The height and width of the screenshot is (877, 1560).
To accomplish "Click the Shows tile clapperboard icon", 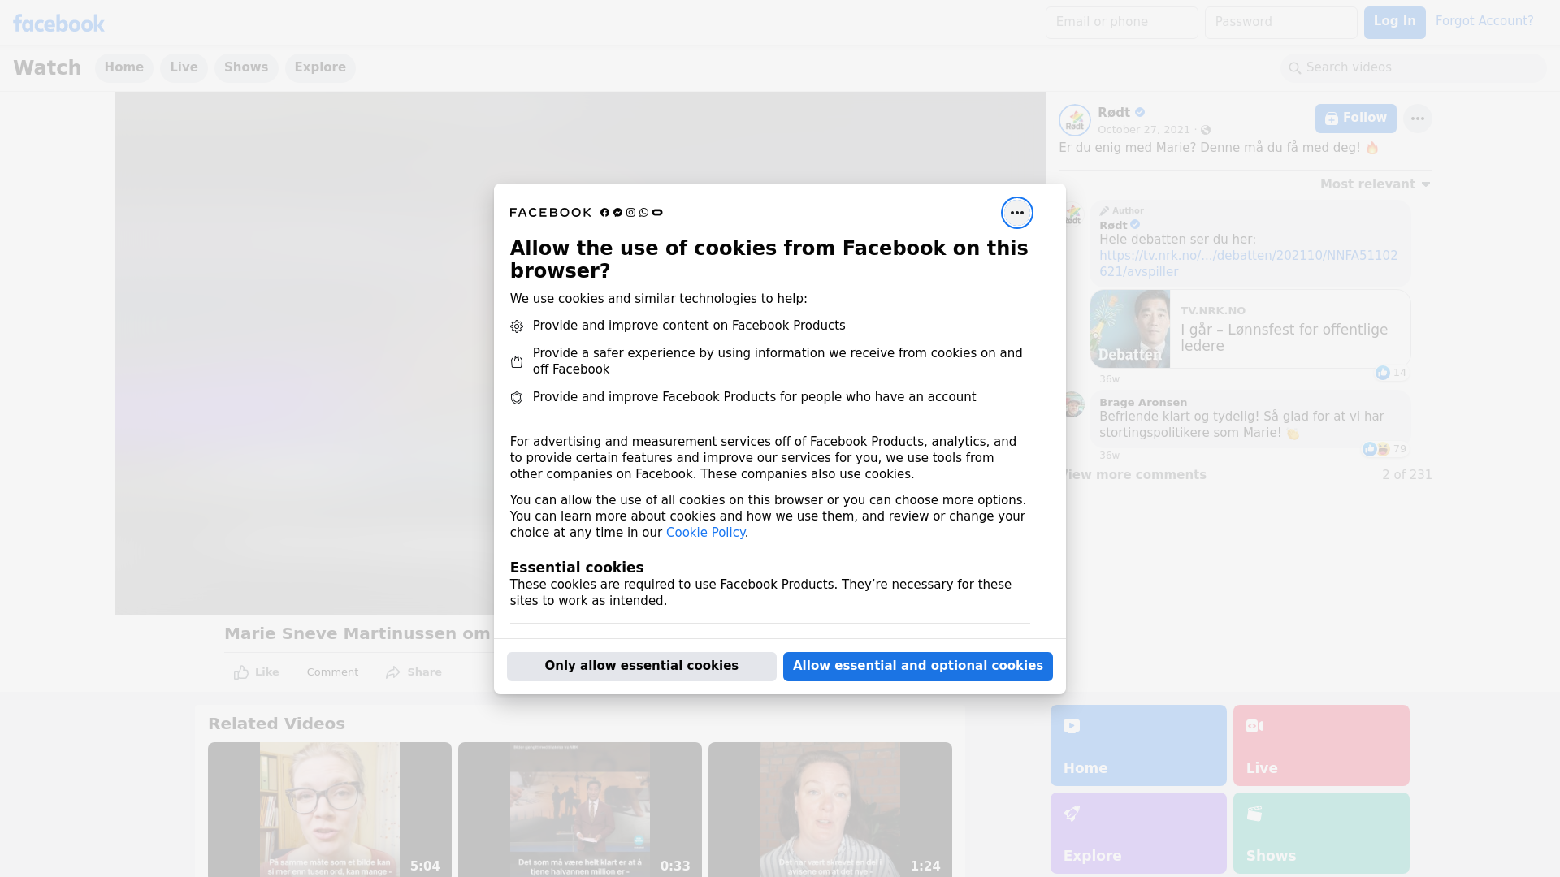I will [1254, 814].
